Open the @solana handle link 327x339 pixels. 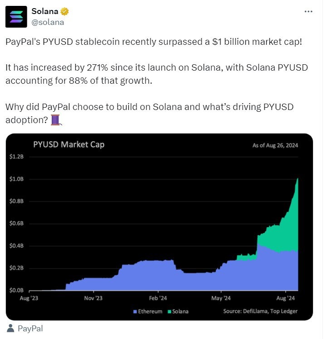48,21
